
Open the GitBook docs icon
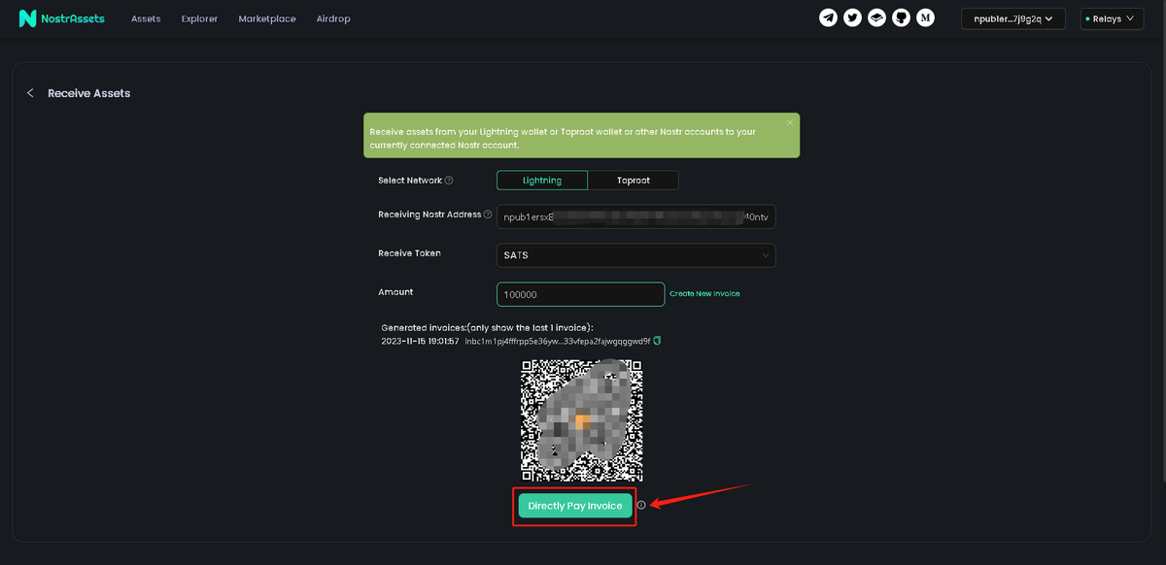click(876, 18)
